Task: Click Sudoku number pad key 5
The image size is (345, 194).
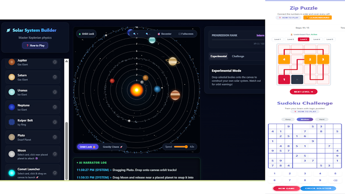Action: (x=335, y=174)
